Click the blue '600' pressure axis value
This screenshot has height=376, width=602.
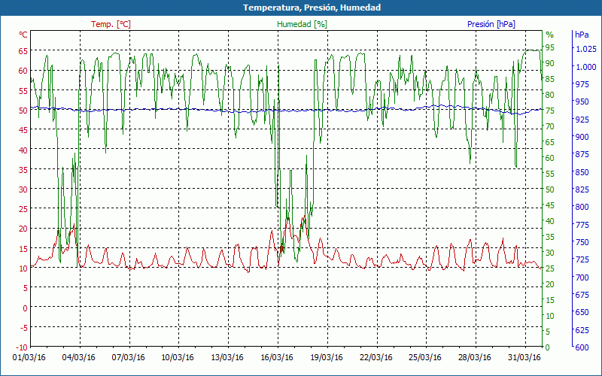[582, 347]
